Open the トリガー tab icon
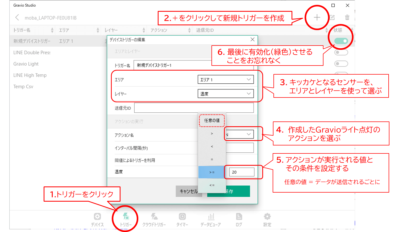Screen dimensions: 399x232 click(126, 220)
